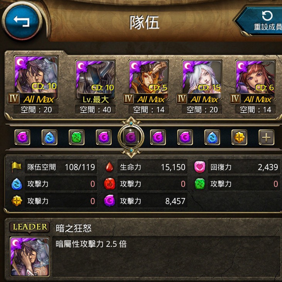
Task: Switch to the green earth team slot
Action: pyautogui.click(x=77, y=137)
